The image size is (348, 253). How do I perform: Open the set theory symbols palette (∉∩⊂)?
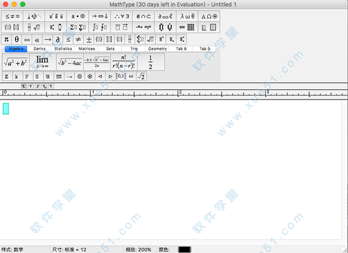144,16
